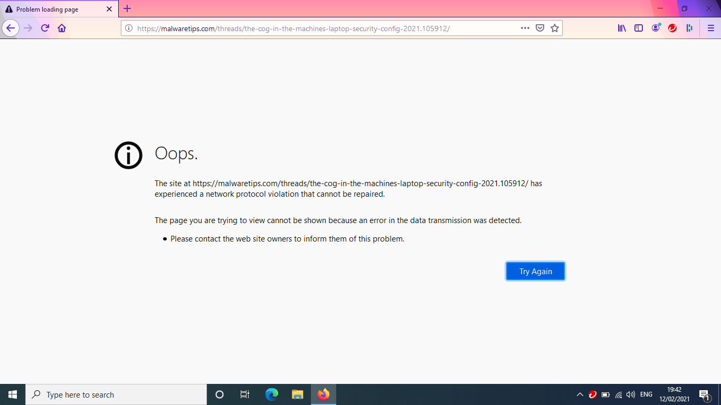Image resolution: width=721 pixels, height=405 pixels.
Task: Show hidden system tray icons
Action: click(x=580, y=394)
